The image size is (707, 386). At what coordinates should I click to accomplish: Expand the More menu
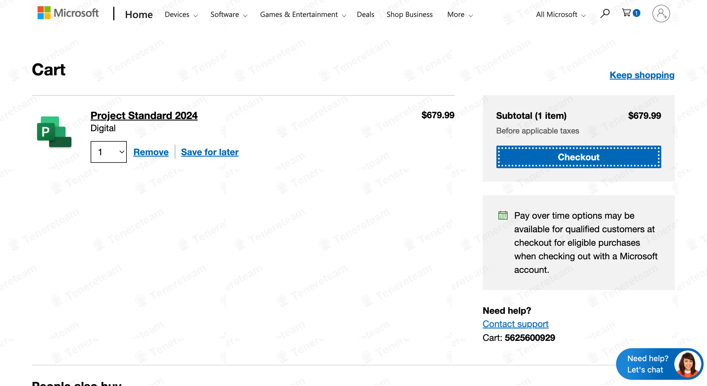(x=460, y=14)
